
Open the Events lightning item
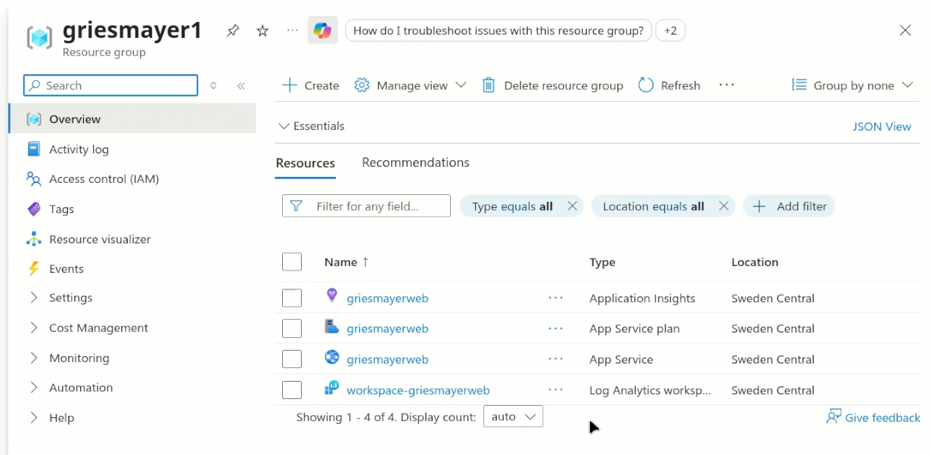tap(66, 269)
